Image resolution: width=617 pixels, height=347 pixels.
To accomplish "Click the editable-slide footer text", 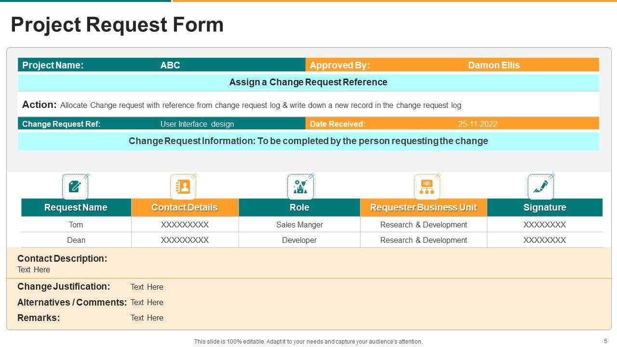I will 308,341.
